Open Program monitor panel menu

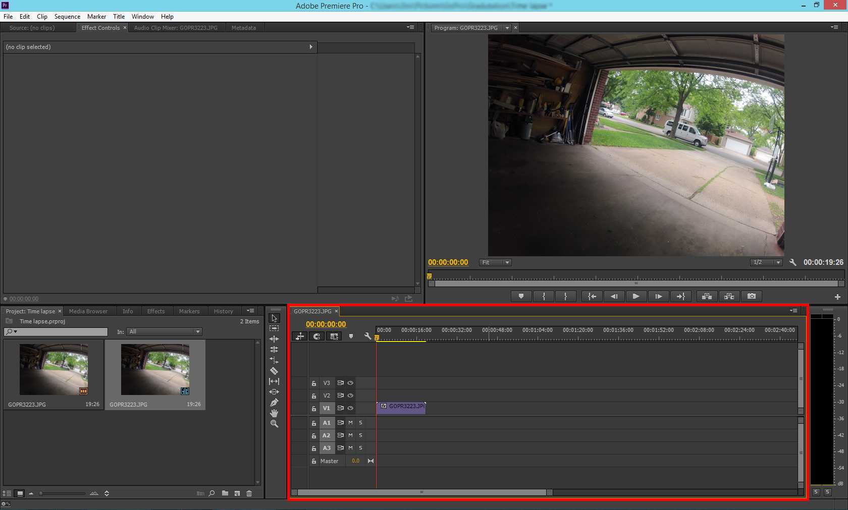[834, 27]
